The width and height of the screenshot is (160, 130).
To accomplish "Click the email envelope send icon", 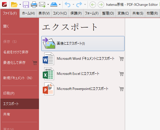I will coord(42,5).
